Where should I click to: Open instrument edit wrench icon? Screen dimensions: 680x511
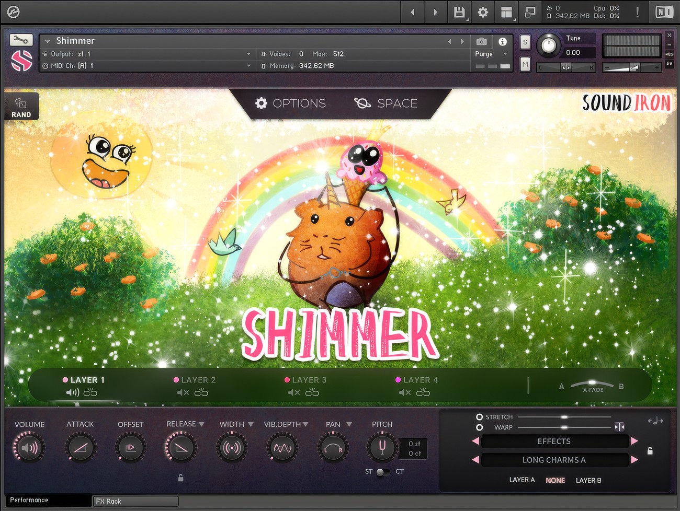coord(21,40)
